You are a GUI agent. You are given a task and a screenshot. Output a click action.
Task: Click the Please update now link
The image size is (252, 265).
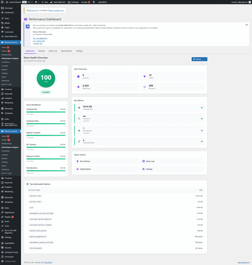pyautogui.click(x=56, y=10)
